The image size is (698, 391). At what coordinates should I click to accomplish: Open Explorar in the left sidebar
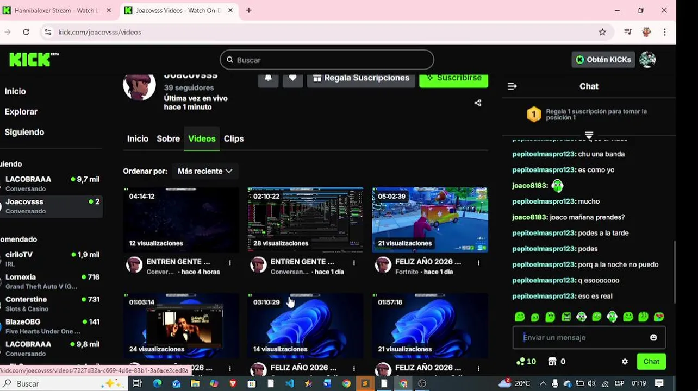pyautogui.click(x=21, y=112)
